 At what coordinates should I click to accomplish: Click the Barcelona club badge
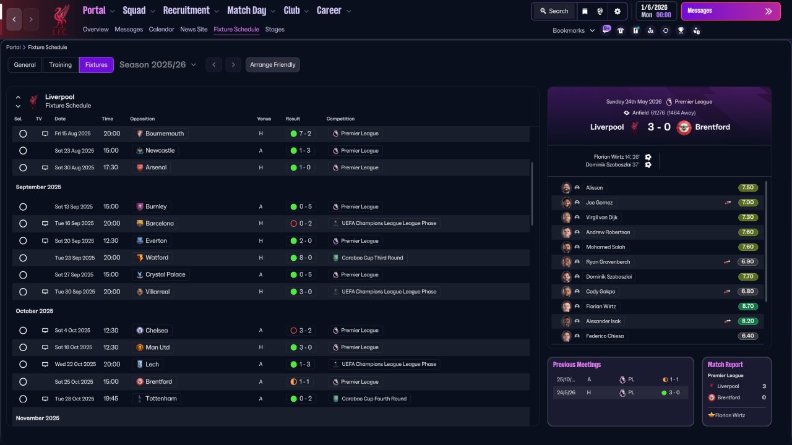(x=139, y=224)
